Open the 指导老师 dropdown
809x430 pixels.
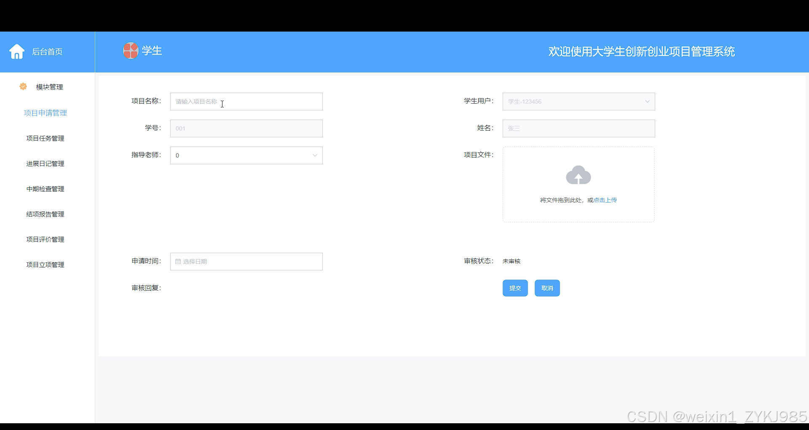tap(246, 155)
